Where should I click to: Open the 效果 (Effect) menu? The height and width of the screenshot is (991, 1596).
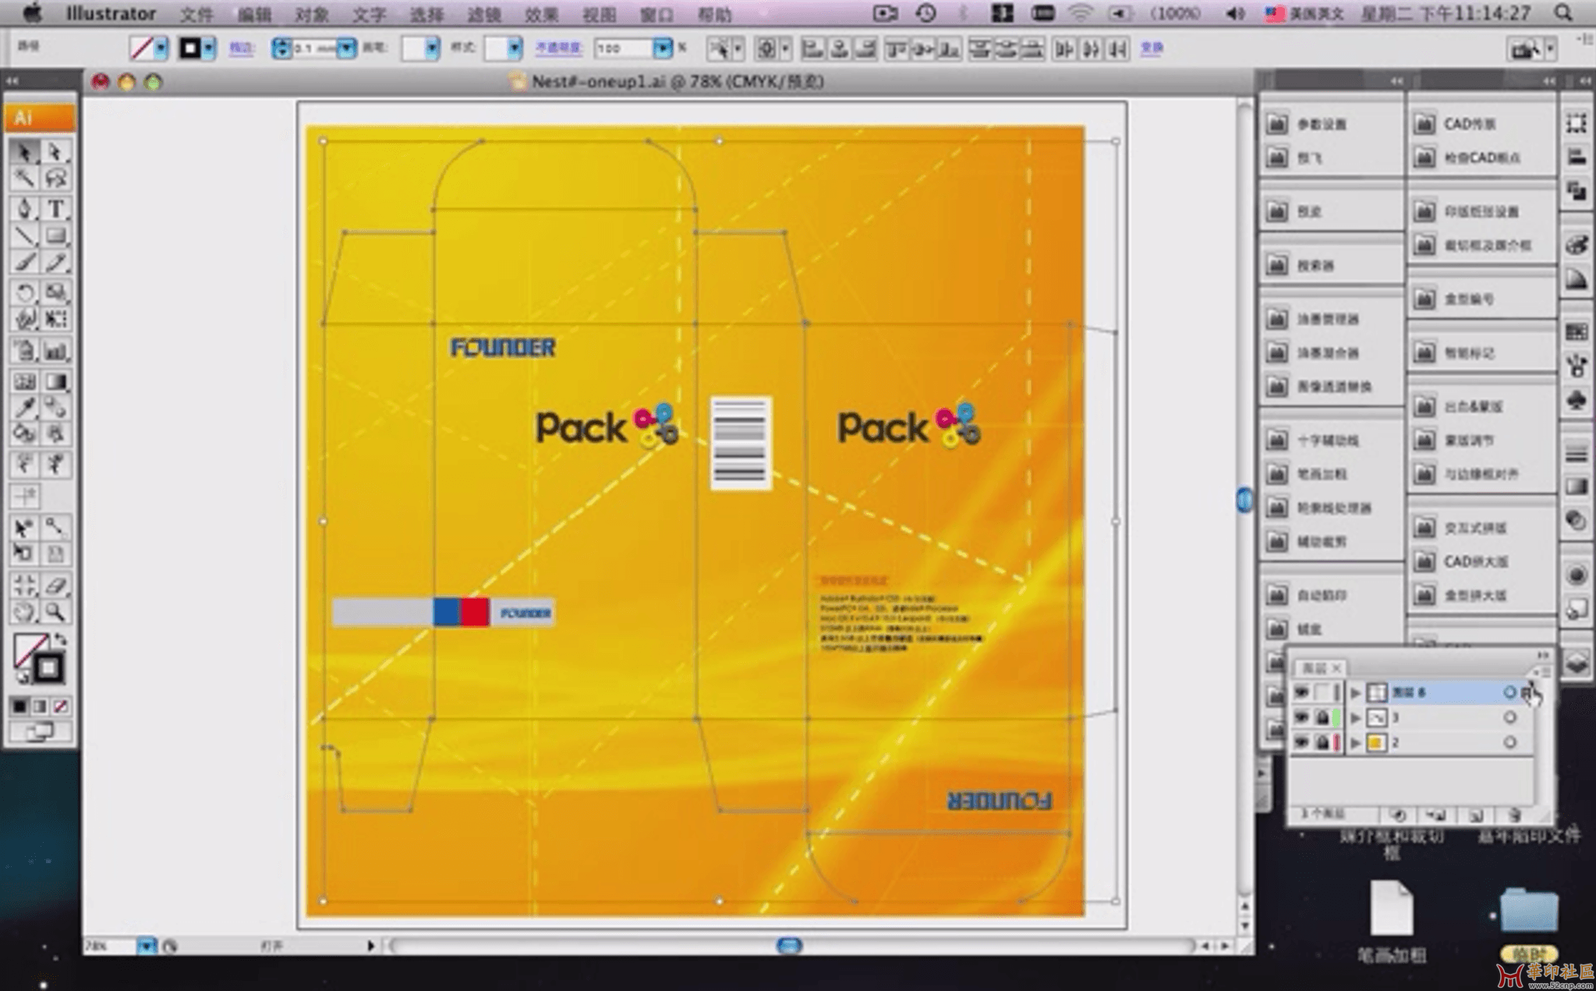pos(541,14)
